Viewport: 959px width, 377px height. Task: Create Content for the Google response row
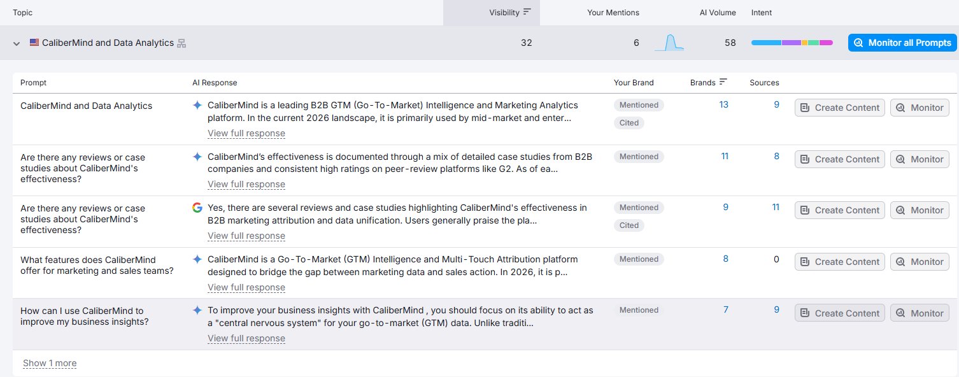[840, 210]
